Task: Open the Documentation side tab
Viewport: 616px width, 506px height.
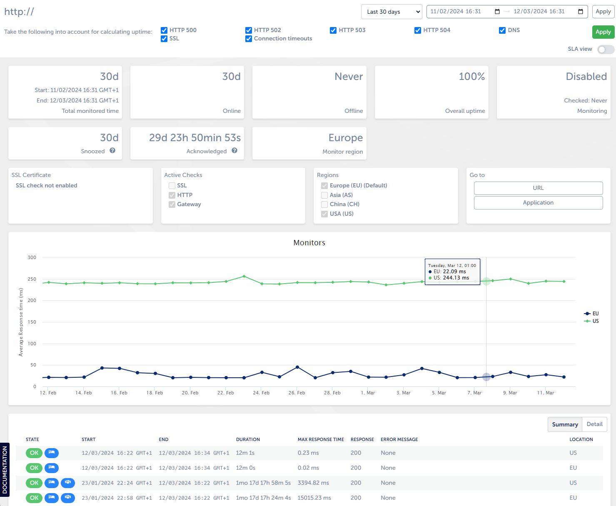Action: tap(5, 470)
